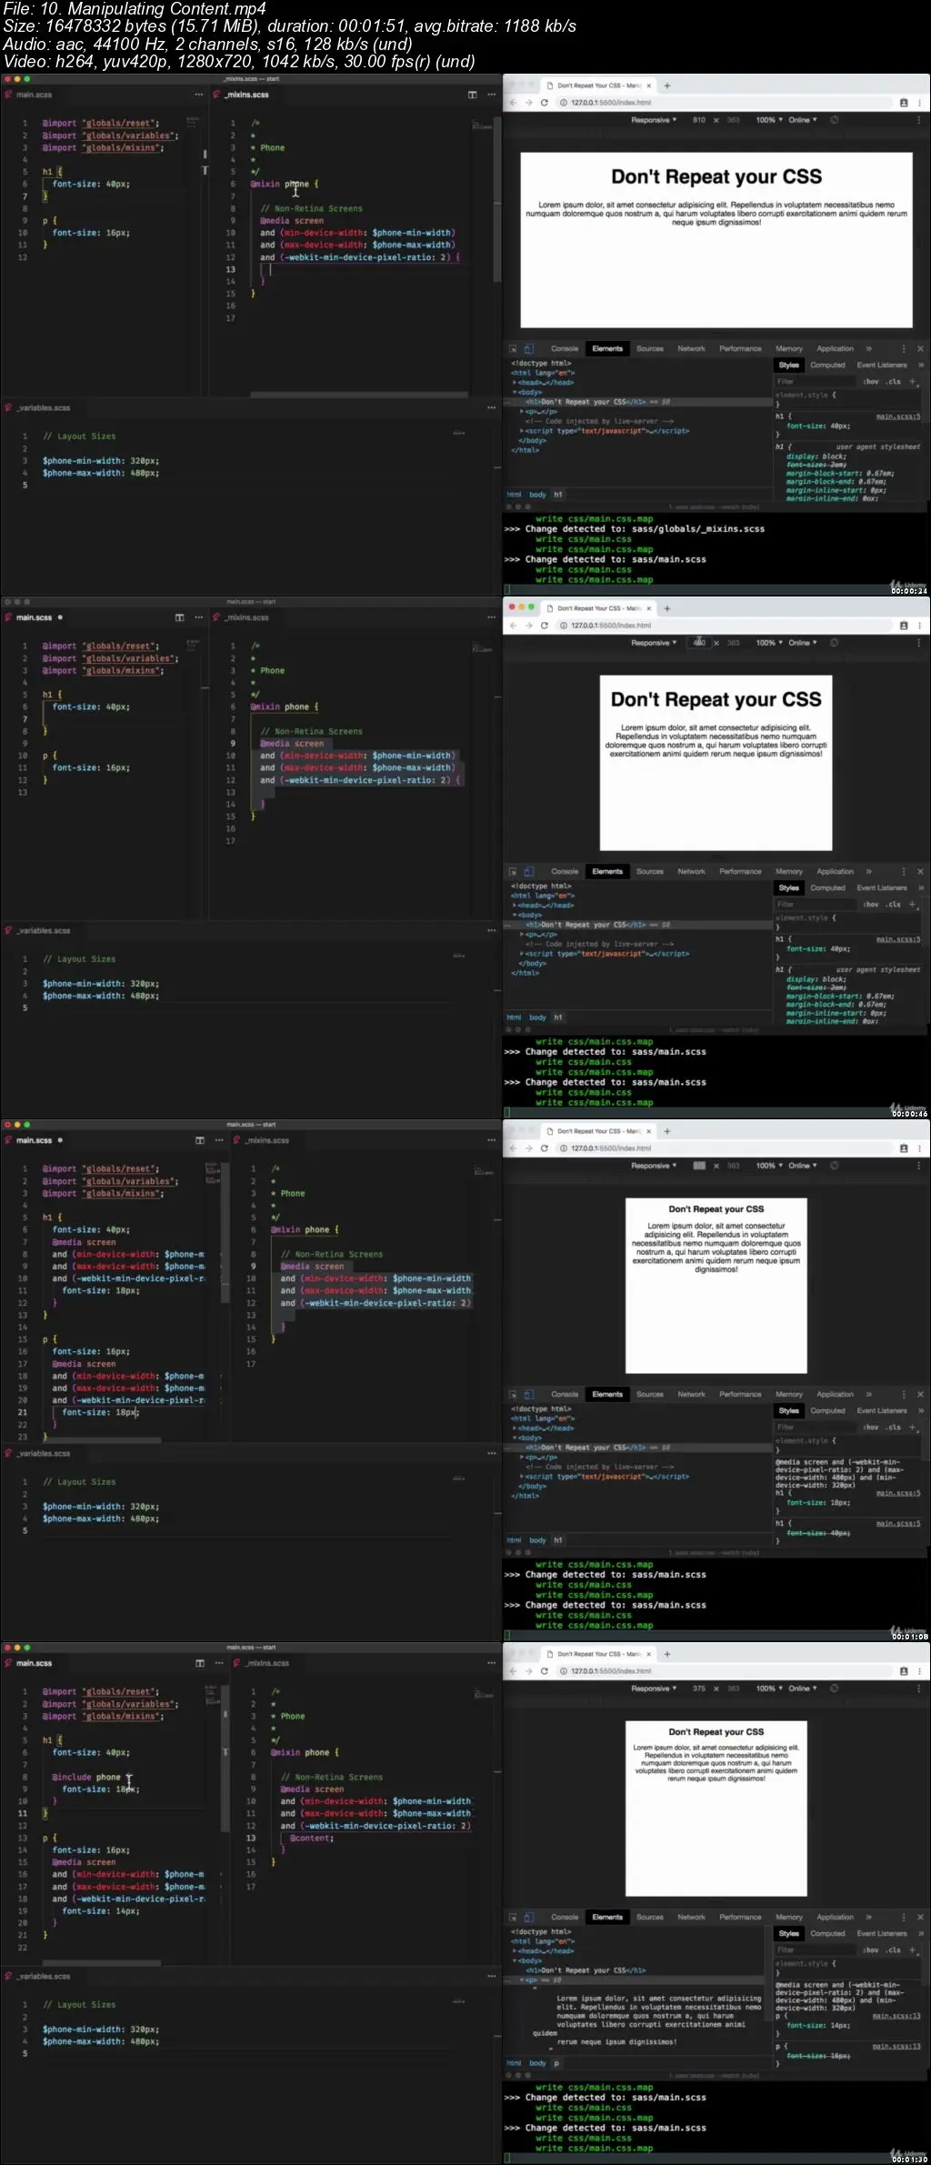Screen dimensions: 931x2165
Task: Split the main.scss editor in 00:00:46 frame
Action: point(179,617)
